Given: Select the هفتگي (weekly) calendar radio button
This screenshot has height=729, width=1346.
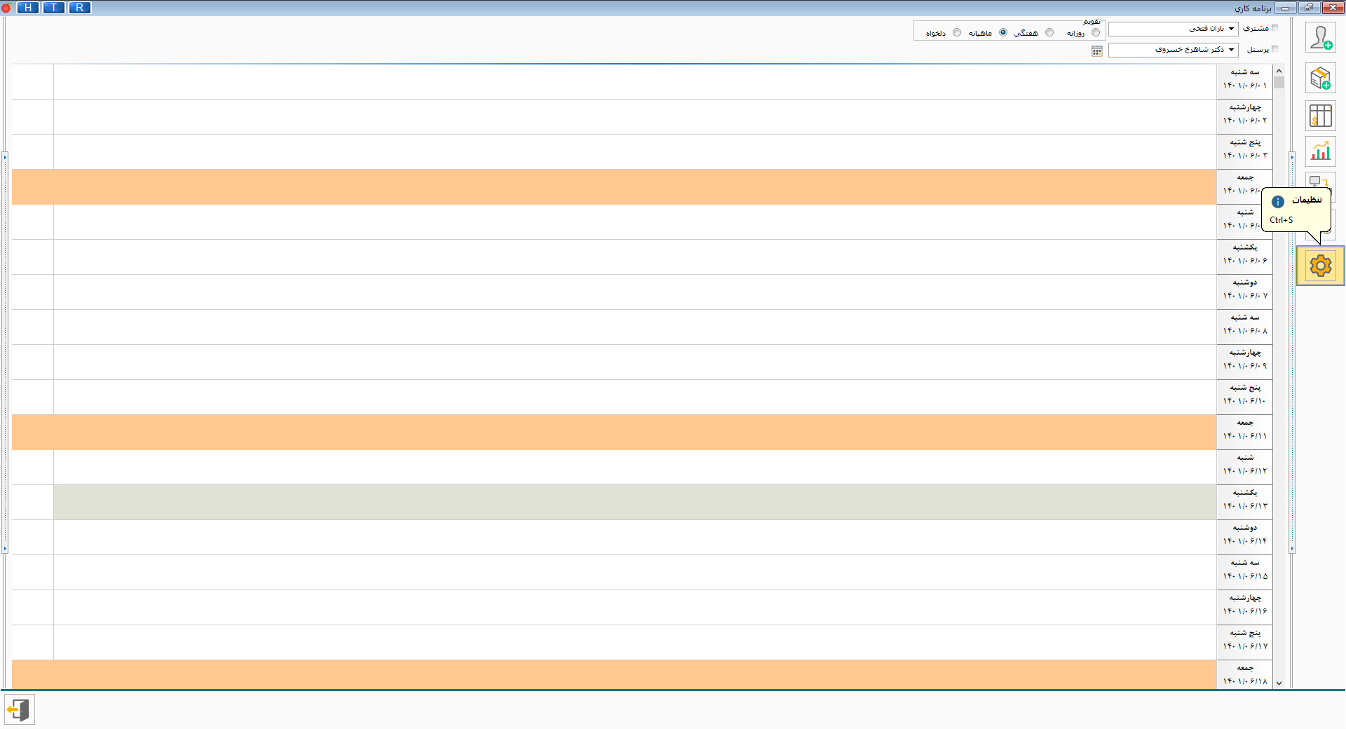Looking at the screenshot, I should [1049, 33].
